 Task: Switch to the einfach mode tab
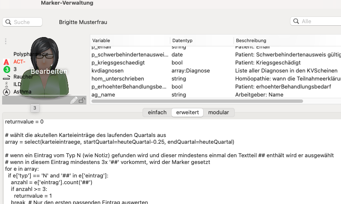(x=157, y=113)
